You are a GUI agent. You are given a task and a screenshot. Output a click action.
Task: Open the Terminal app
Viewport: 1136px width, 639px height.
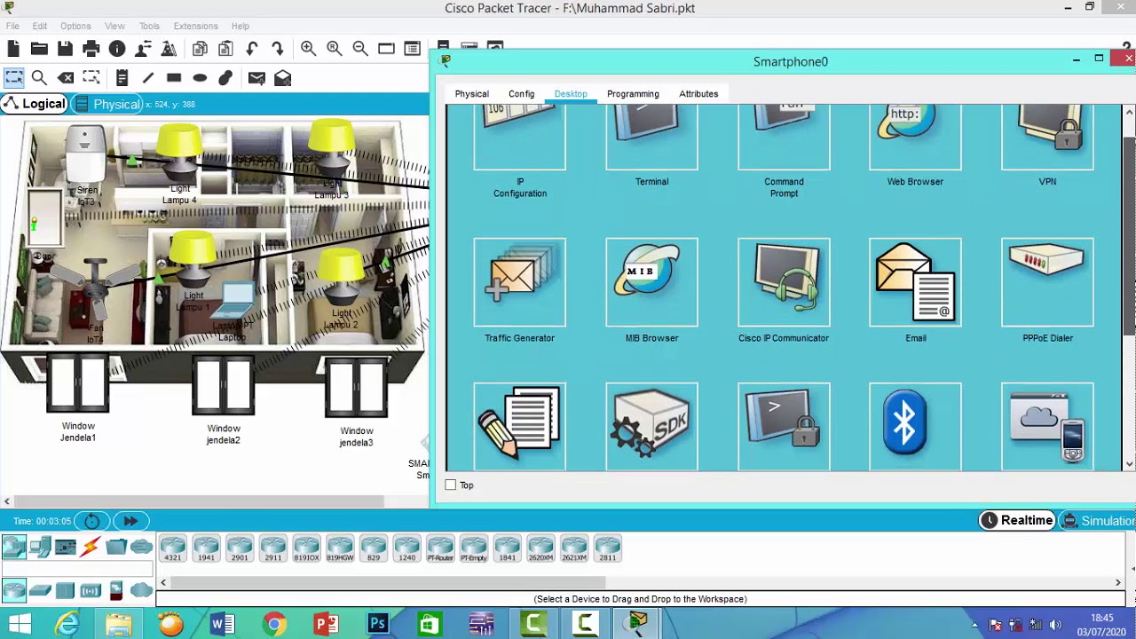(651, 138)
